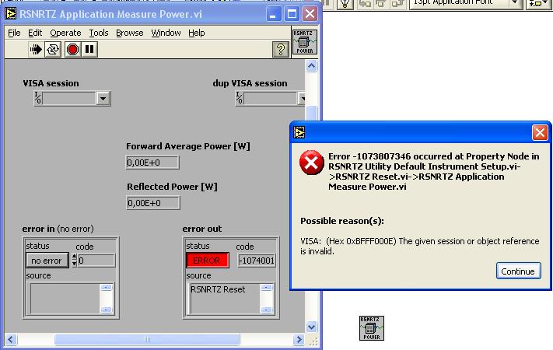Open Context Help question mark button

coord(281,50)
